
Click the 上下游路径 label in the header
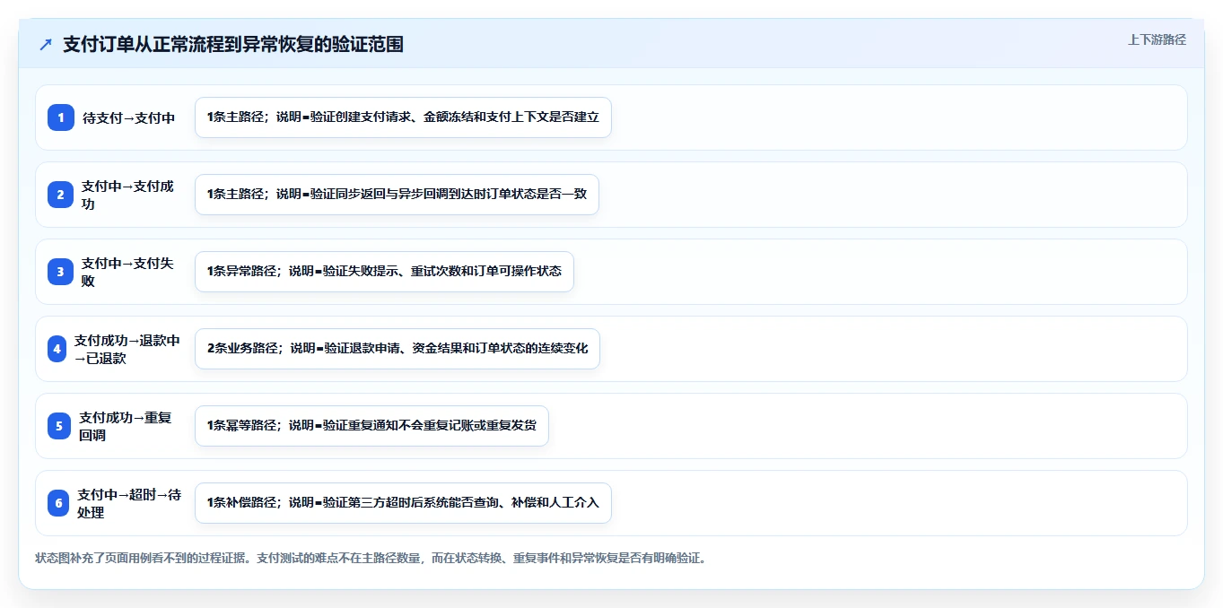coord(1157,39)
